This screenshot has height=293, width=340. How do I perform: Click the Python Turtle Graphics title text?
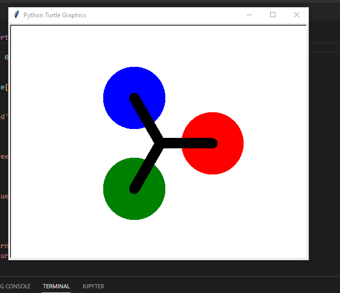click(55, 15)
